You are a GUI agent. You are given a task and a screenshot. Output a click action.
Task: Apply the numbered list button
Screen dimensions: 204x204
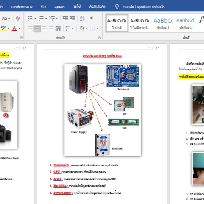41,18
